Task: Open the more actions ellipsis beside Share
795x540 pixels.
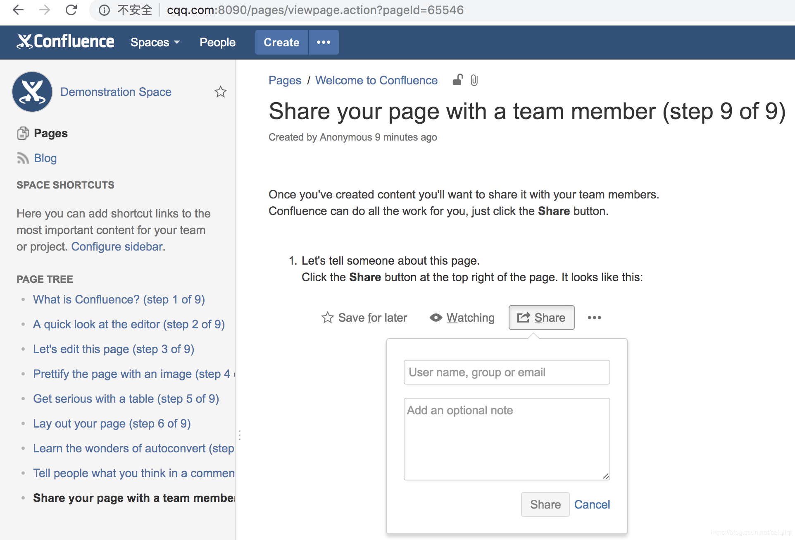Action: (594, 318)
